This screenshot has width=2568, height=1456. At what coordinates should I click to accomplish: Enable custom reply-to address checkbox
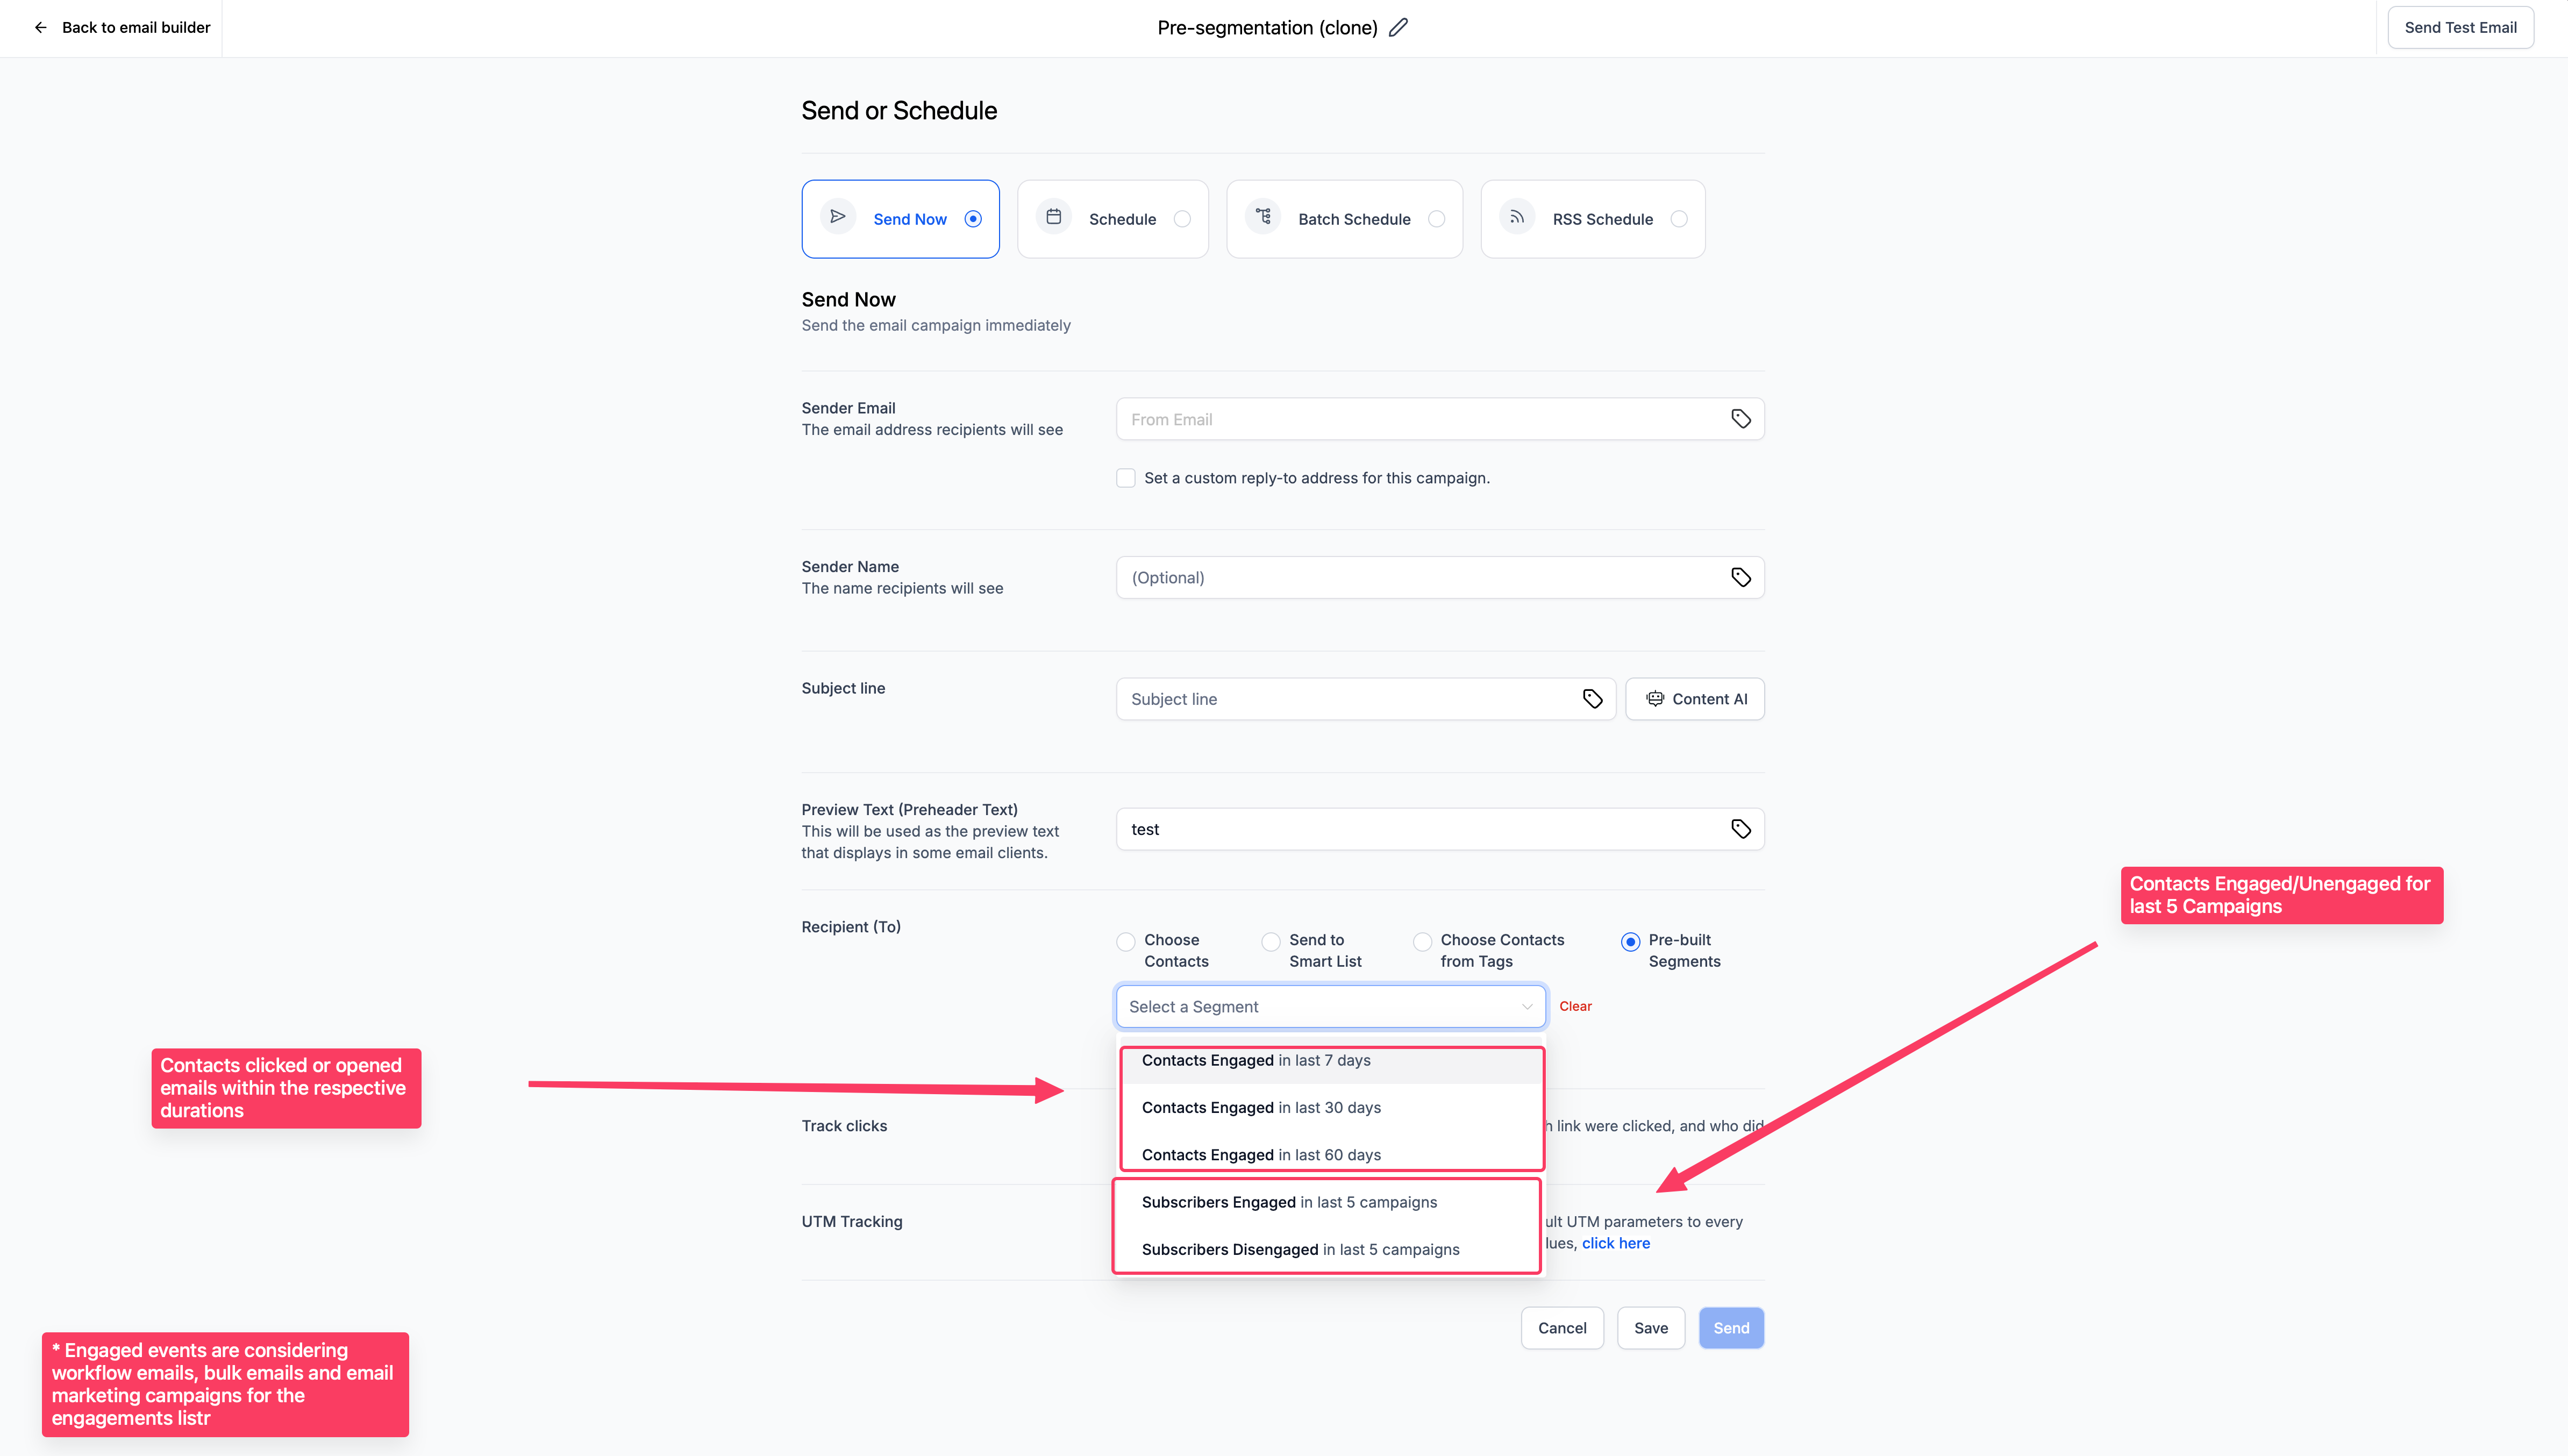click(x=1126, y=478)
